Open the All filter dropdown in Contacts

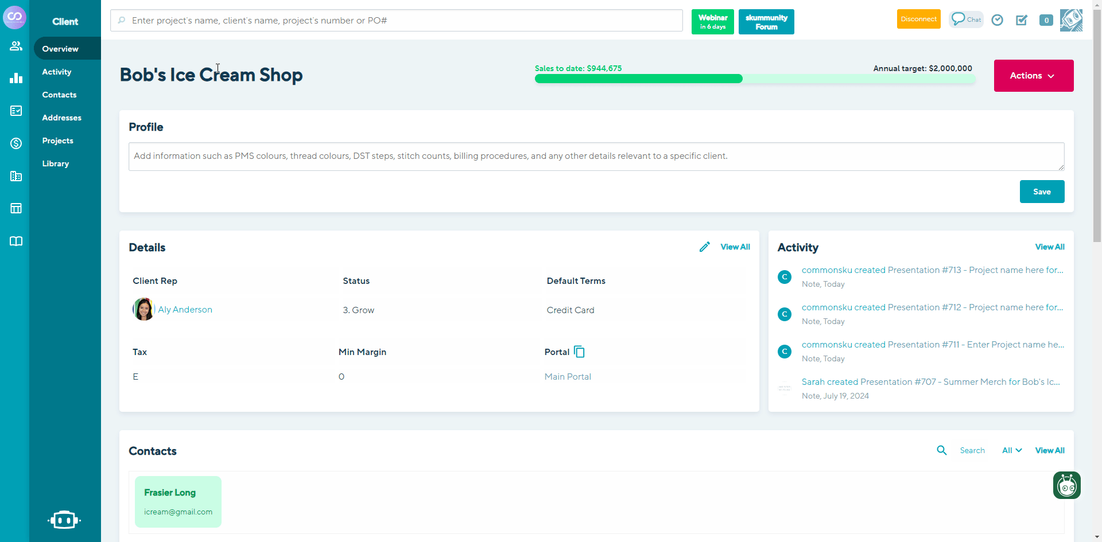1011,450
